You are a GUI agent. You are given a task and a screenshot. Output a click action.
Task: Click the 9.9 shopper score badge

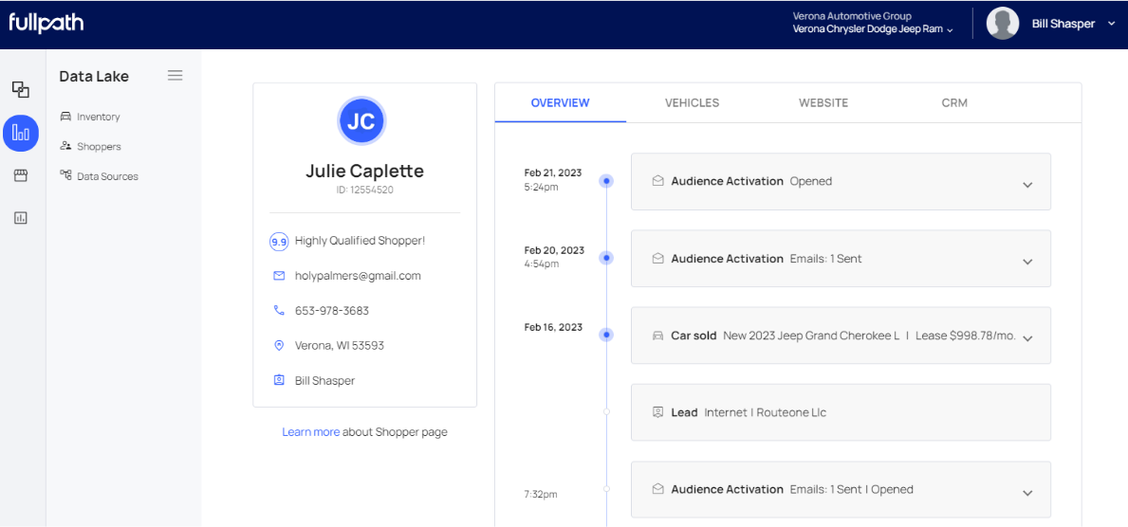coord(279,242)
